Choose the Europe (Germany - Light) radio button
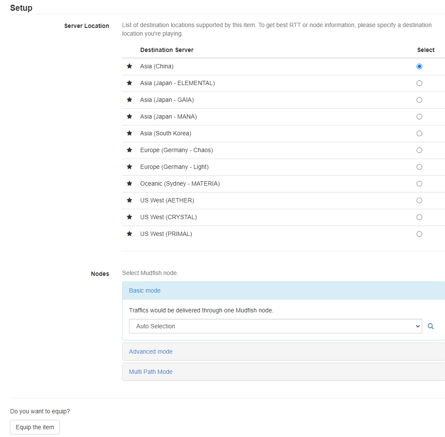Viewport: 445px width, 437px height. 419,167
